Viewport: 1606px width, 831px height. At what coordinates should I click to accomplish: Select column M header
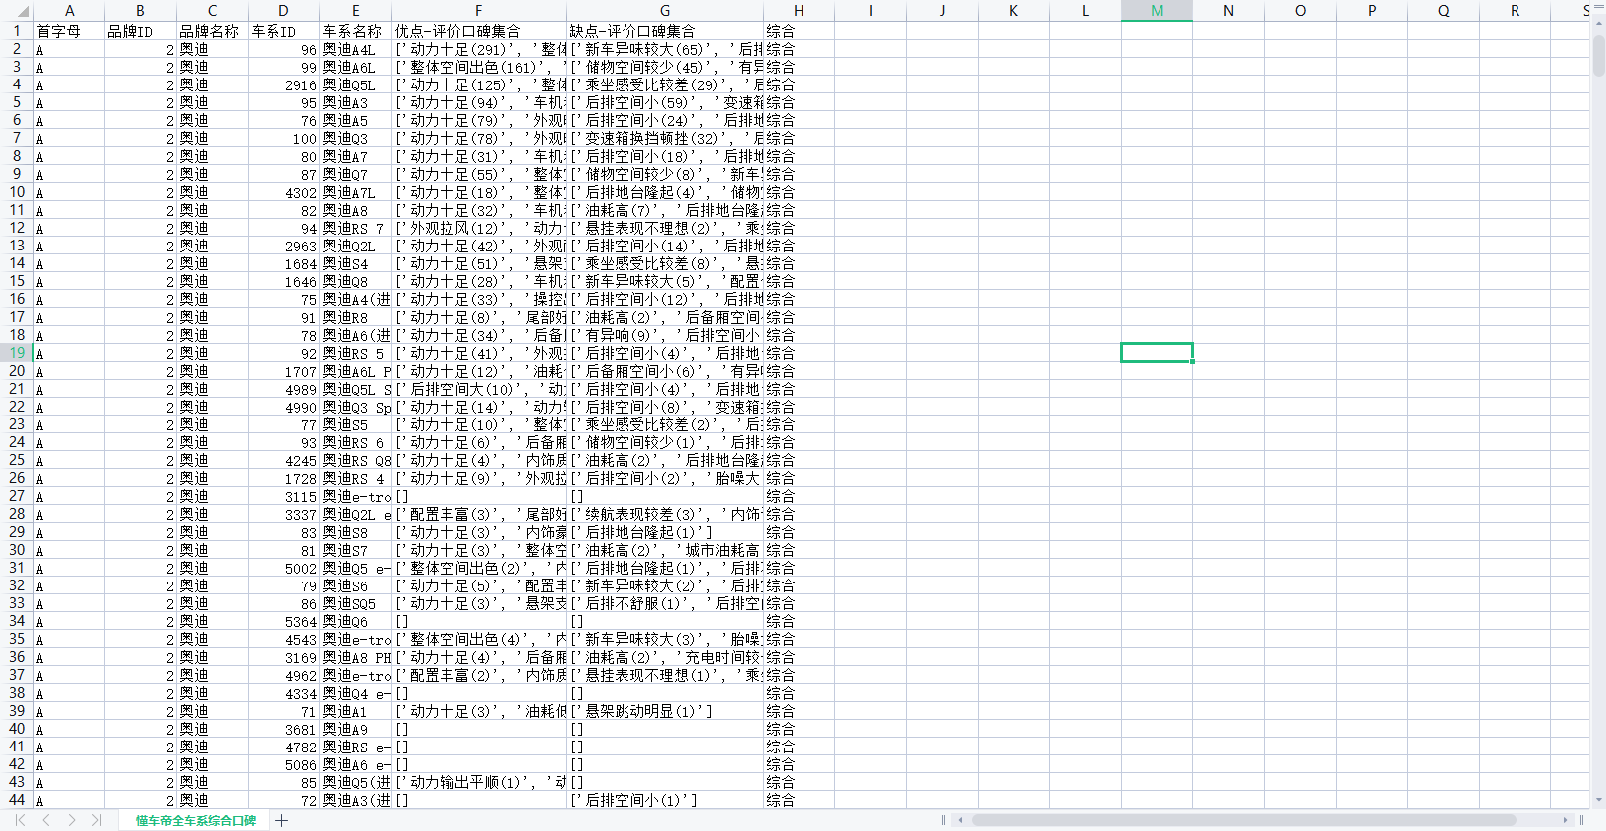(x=1157, y=10)
